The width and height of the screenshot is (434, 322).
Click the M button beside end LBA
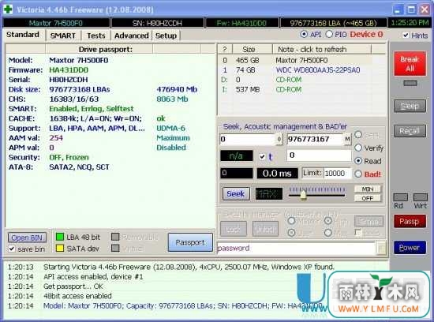coord(348,139)
